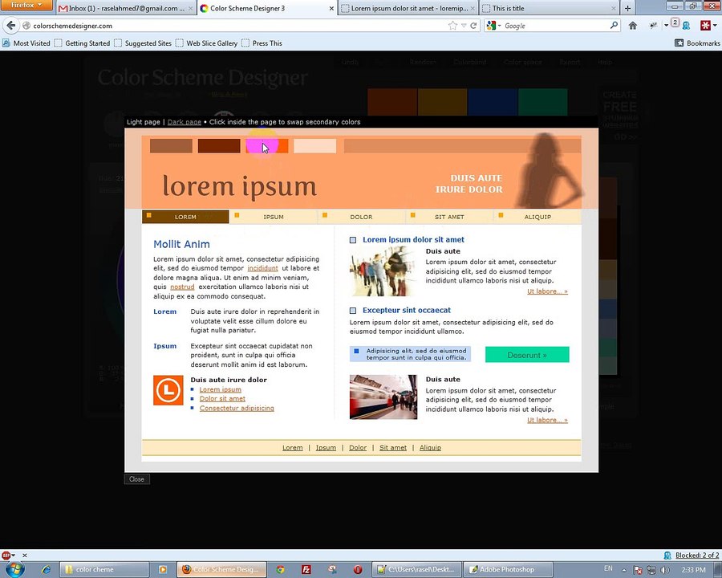Open the Firefox Home page icon
The width and height of the screenshot is (722, 578).
[x=633, y=26]
